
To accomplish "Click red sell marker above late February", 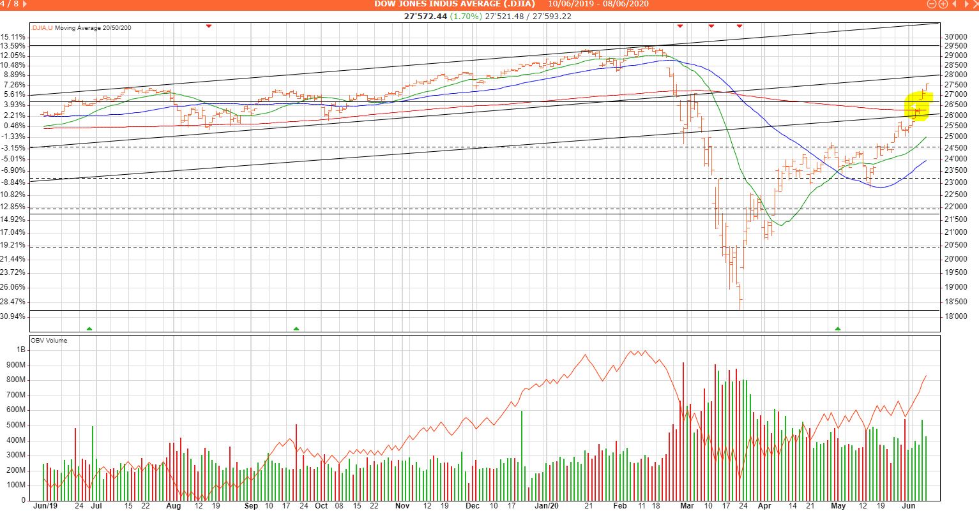I will (680, 26).
